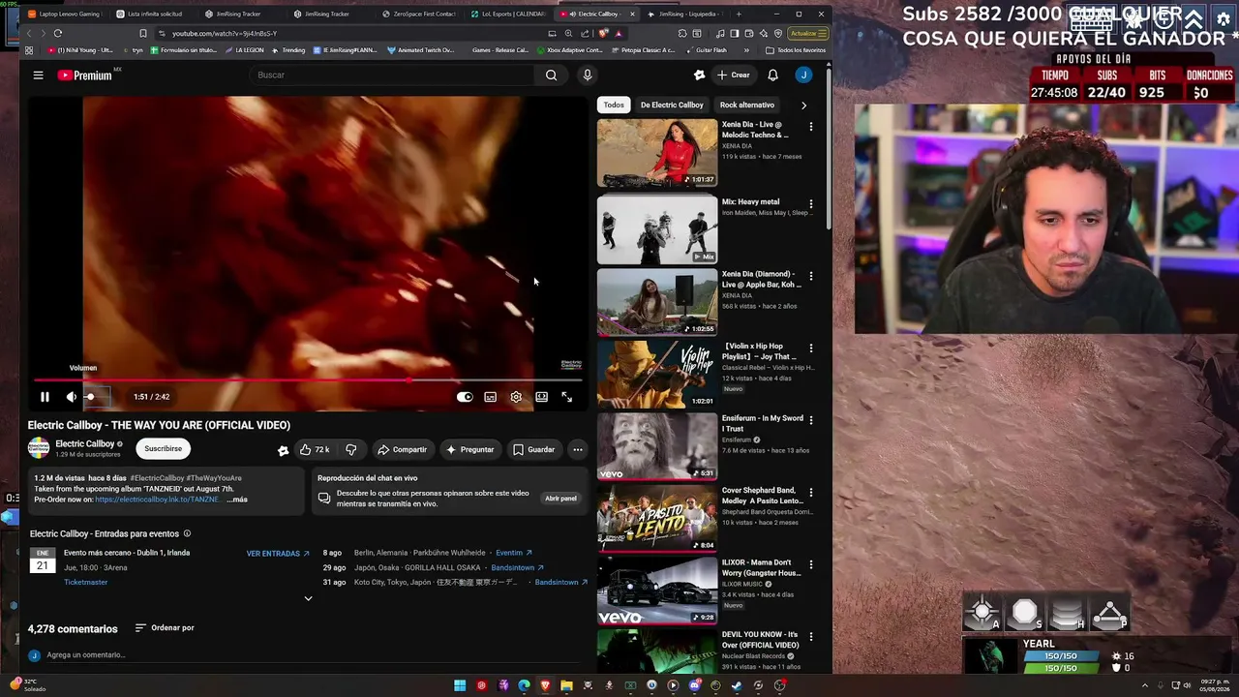
Task: Open the Mix: Heavy metal thumbnail
Action: [657, 229]
